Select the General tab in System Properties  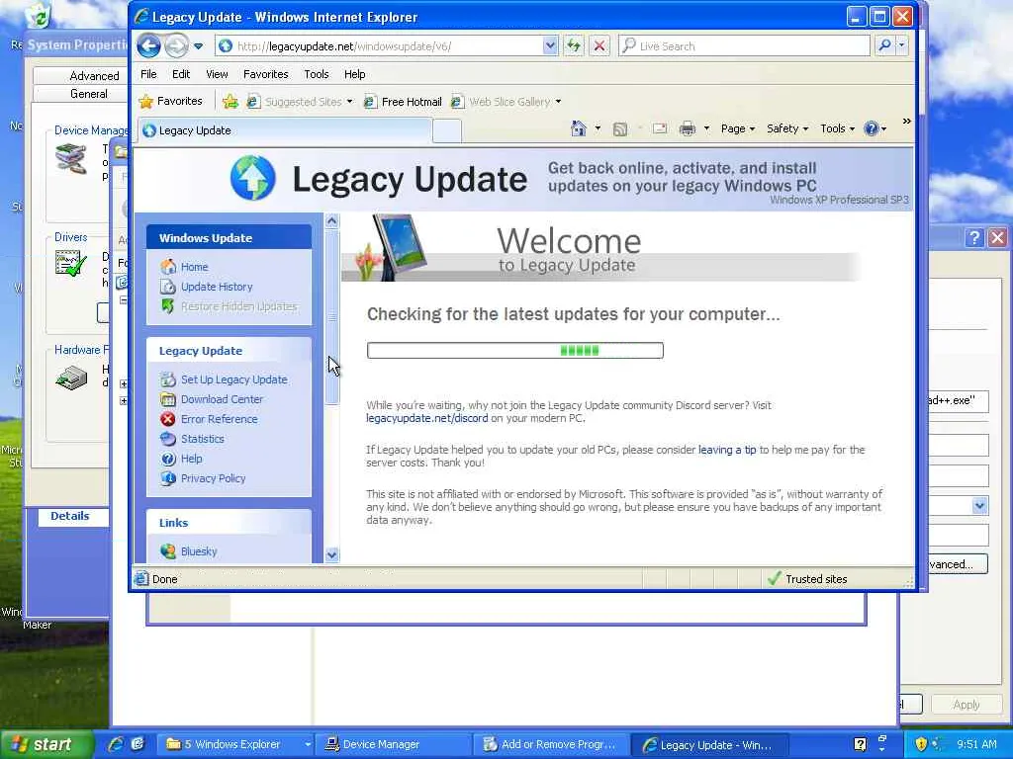[88, 94]
